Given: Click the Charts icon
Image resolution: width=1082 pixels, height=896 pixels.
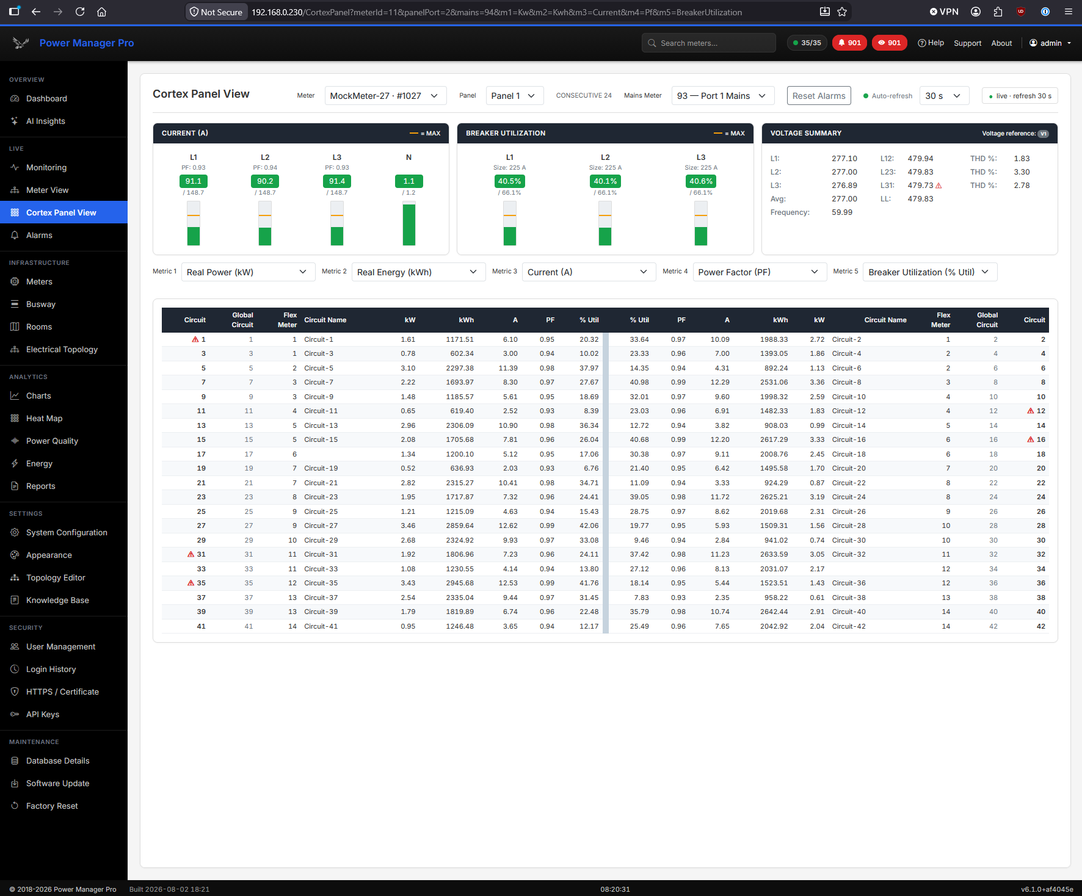Looking at the screenshot, I should tap(15, 396).
